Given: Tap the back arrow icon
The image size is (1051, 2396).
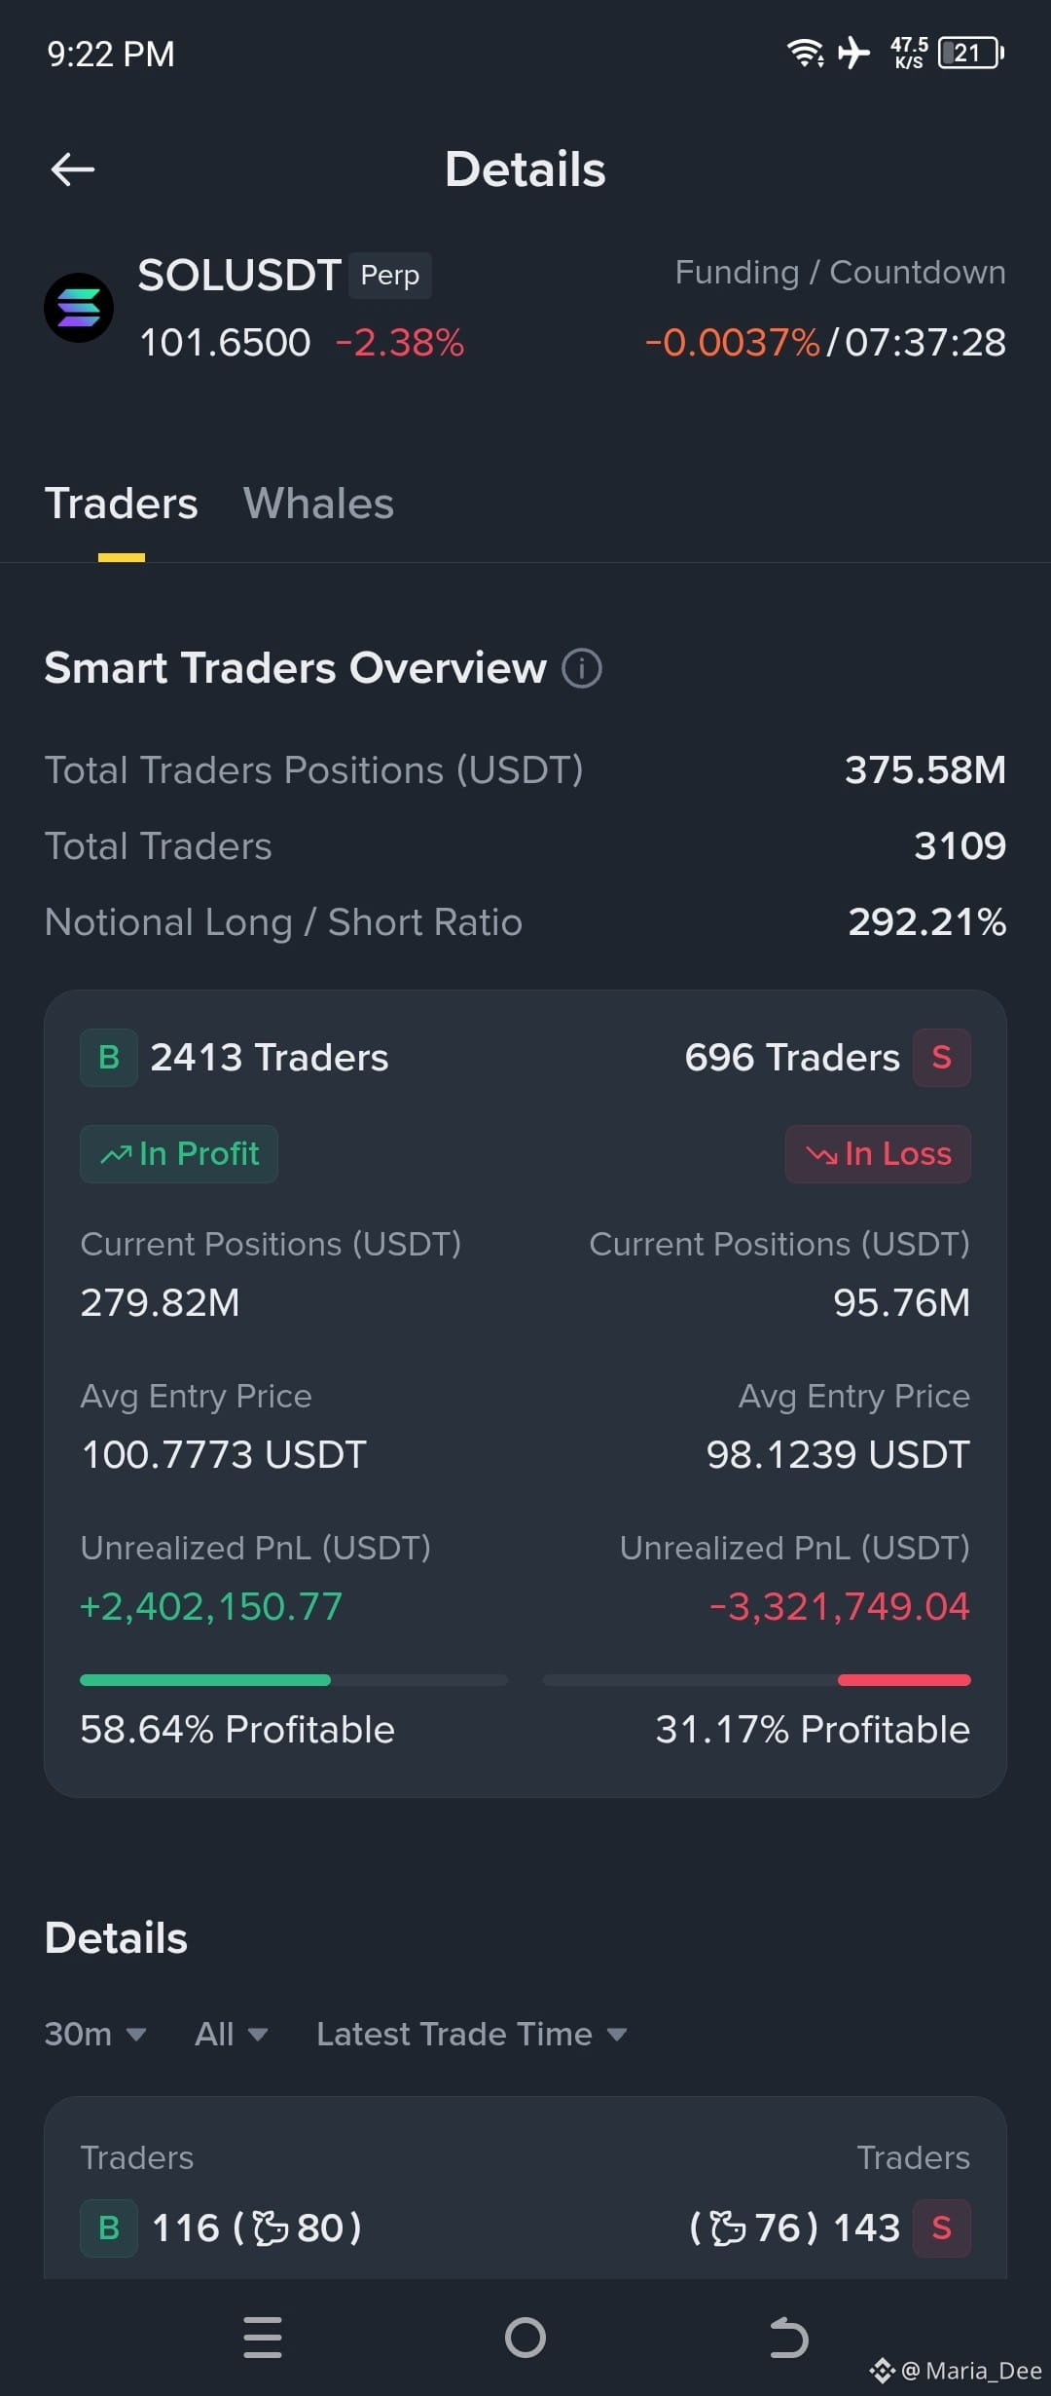Looking at the screenshot, I should pos(73,169).
